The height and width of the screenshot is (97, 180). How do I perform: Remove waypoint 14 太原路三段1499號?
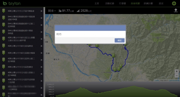tap(41, 74)
